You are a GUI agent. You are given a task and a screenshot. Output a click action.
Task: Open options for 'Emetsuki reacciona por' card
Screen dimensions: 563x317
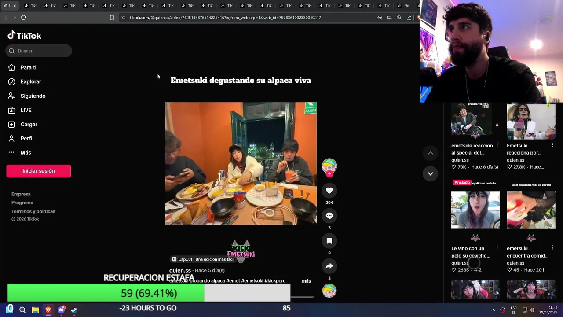[x=552, y=145]
